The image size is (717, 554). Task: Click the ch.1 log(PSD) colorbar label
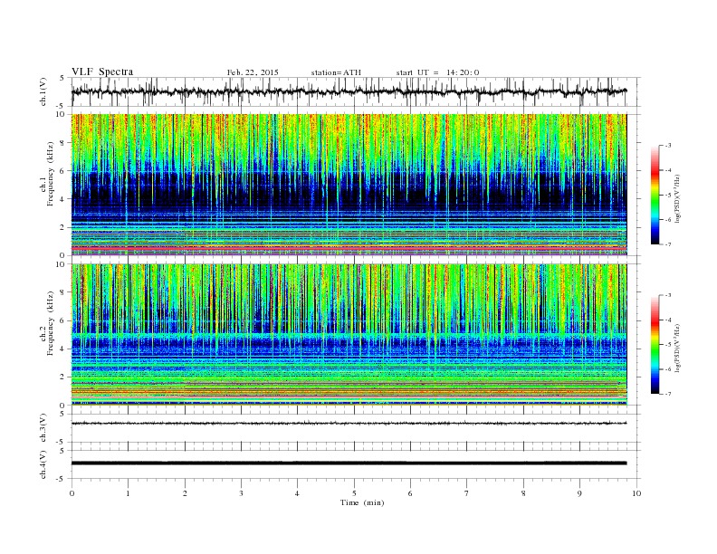(677, 200)
